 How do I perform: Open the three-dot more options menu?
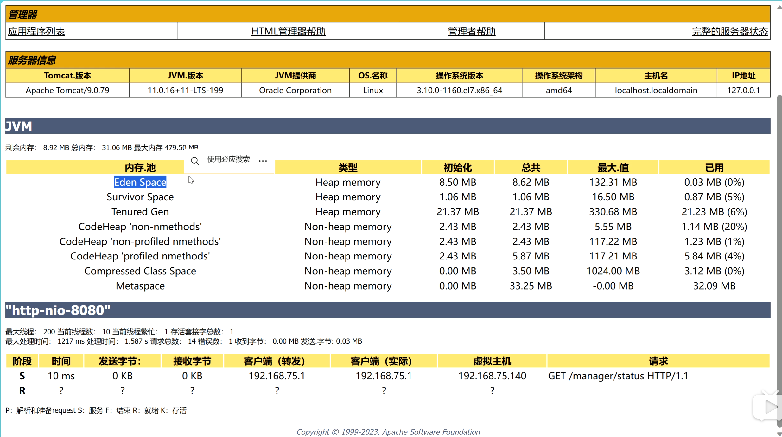pyautogui.click(x=263, y=161)
